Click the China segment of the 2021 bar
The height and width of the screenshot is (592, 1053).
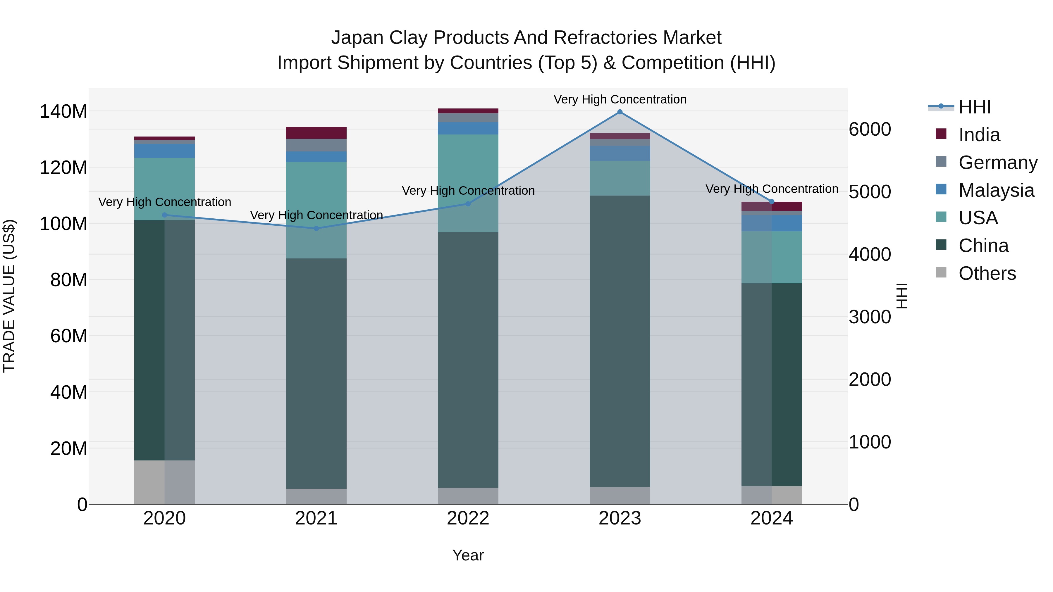pos(316,373)
